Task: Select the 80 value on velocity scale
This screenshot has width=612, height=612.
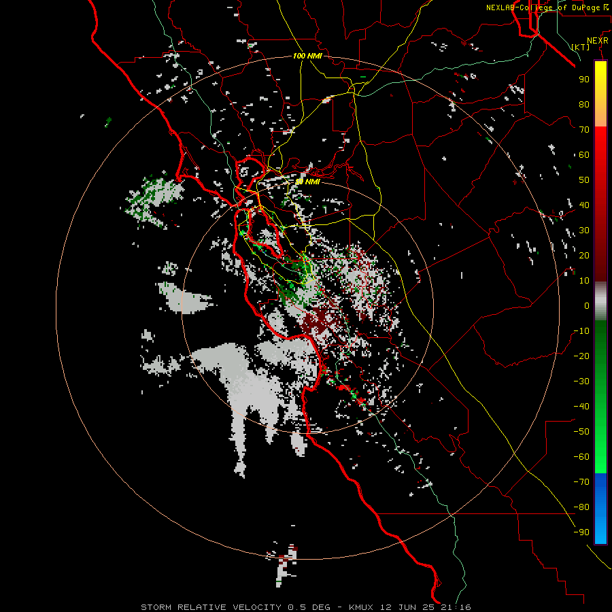Action: pos(584,105)
